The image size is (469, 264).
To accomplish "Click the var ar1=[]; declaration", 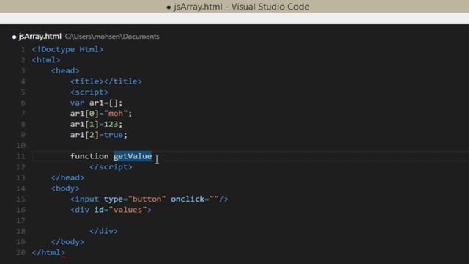I will (96, 103).
